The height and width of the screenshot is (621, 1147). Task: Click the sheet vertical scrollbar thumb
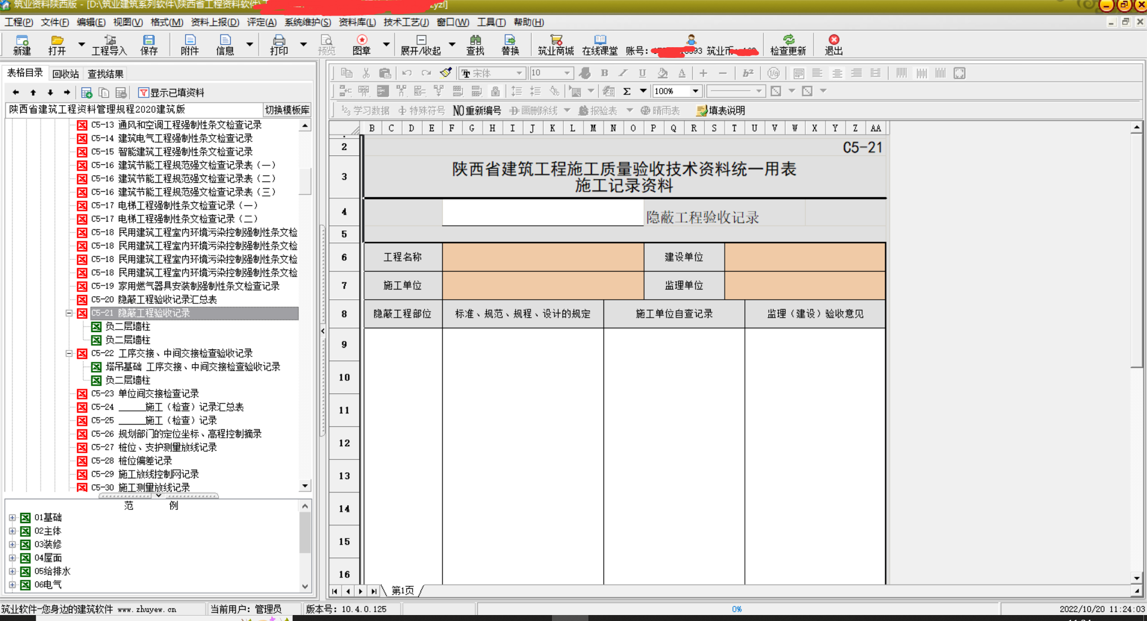click(1136, 251)
